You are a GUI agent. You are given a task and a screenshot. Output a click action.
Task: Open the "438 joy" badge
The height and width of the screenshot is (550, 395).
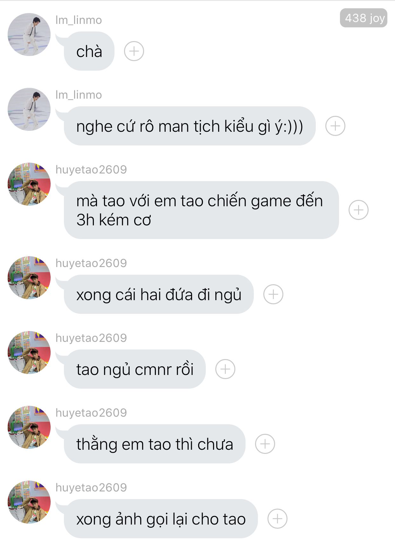[364, 18]
